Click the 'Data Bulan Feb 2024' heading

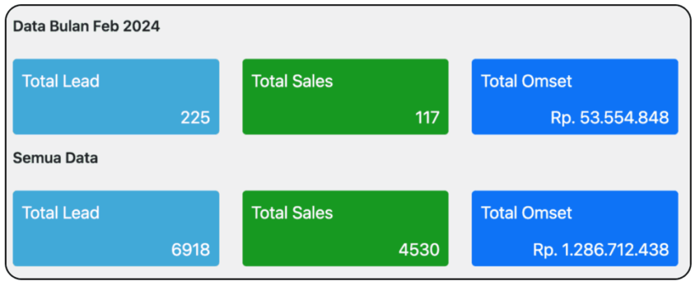click(86, 27)
